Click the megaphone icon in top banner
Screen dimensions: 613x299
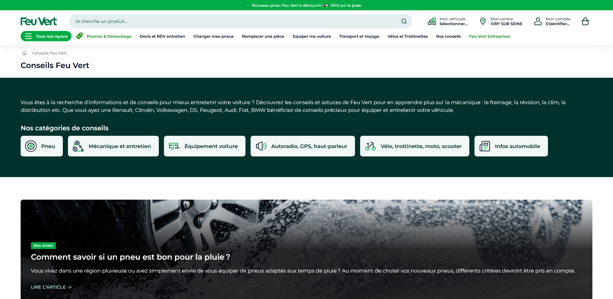point(326,5)
